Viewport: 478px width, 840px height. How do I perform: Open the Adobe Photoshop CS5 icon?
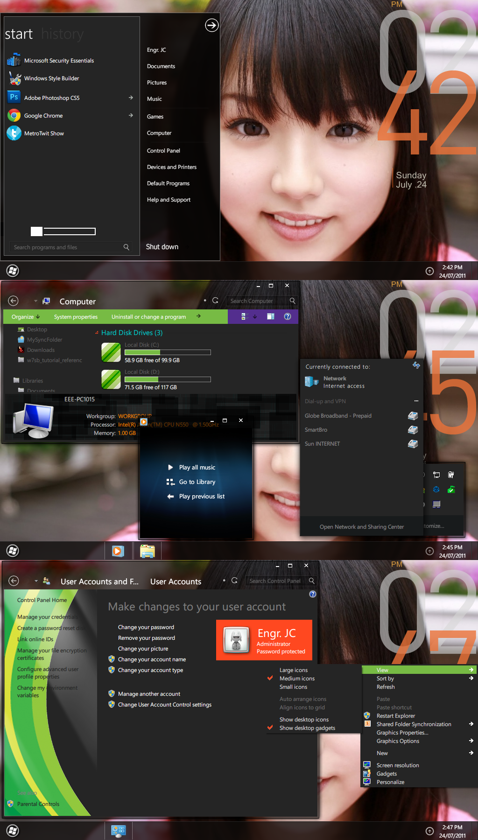click(14, 97)
